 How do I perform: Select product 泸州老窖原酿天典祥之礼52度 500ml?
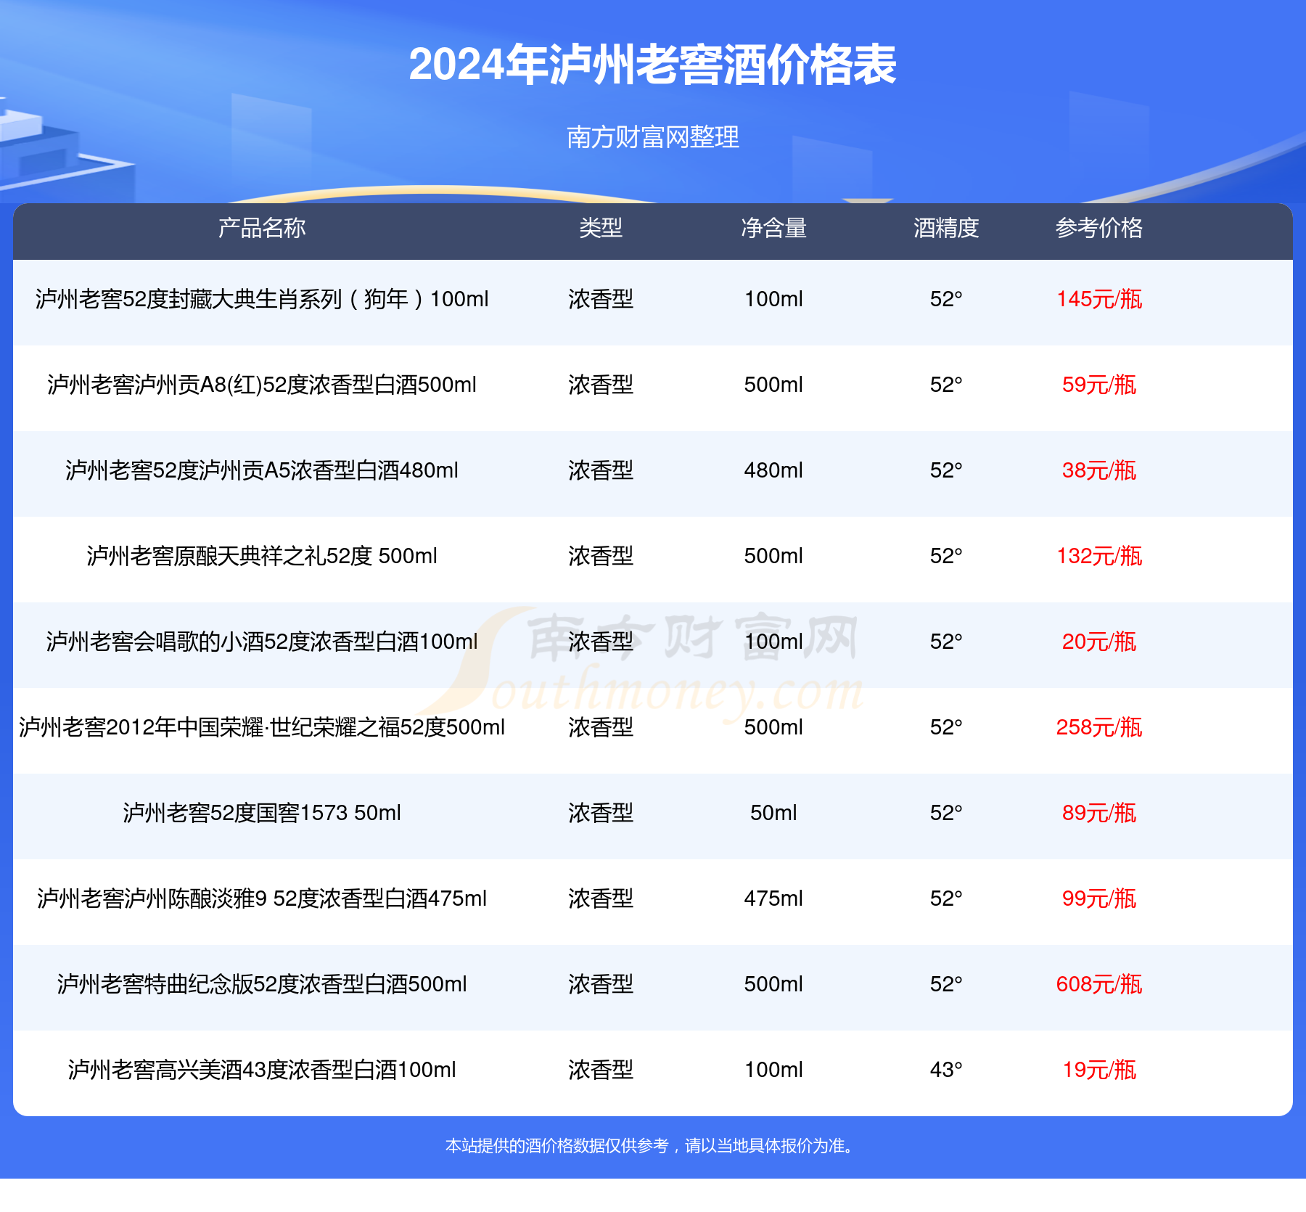tap(262, 556)
